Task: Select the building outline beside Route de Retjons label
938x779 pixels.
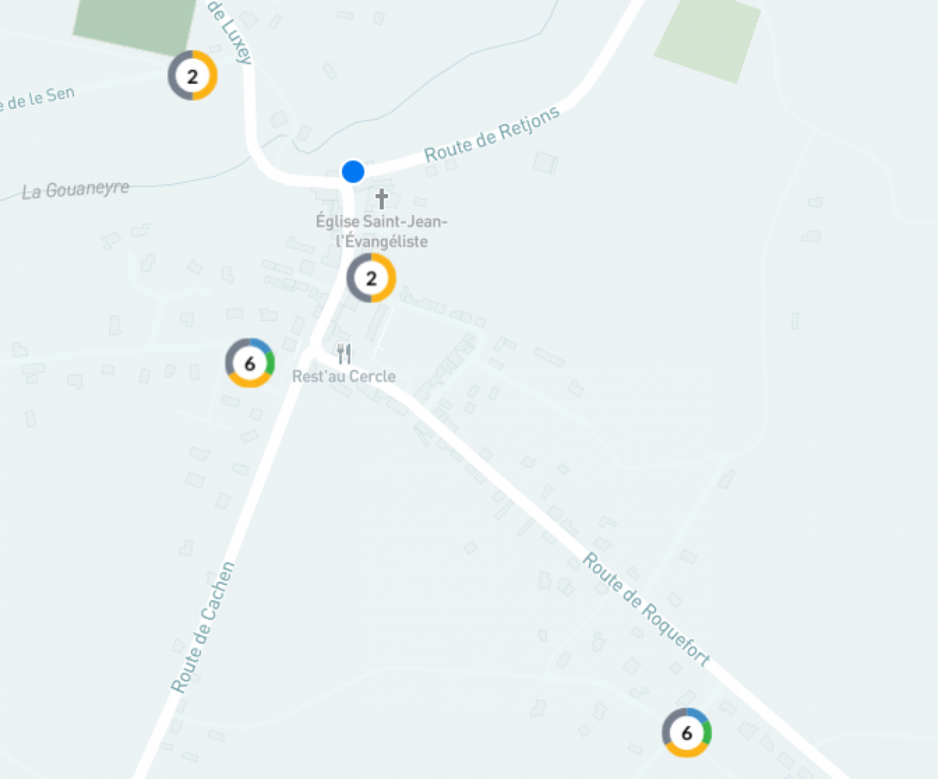Action: coord(545,162)
